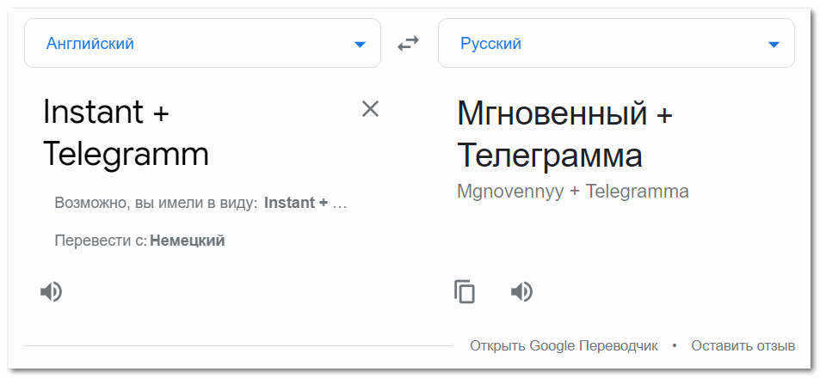Listen to the Russian translation
820x378 pixels.
[x=521, y=292]
